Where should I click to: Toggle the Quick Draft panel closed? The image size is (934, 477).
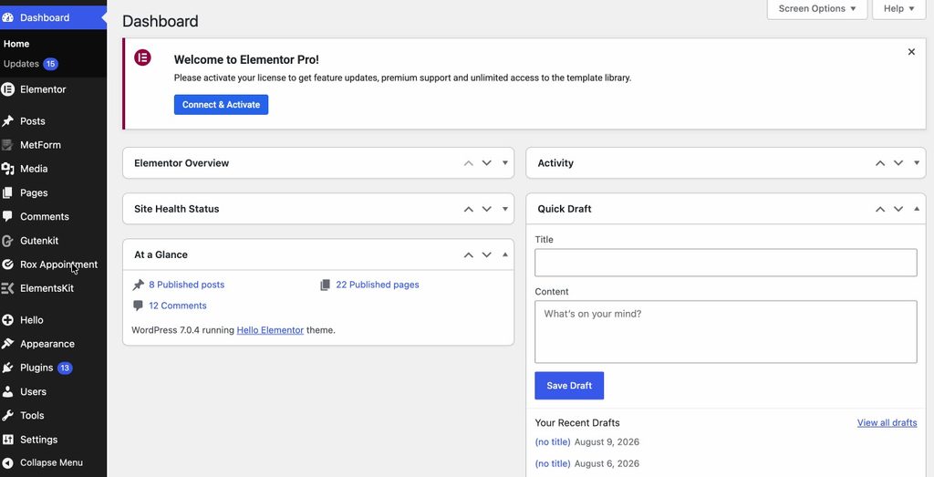click(x=917, y=209)
